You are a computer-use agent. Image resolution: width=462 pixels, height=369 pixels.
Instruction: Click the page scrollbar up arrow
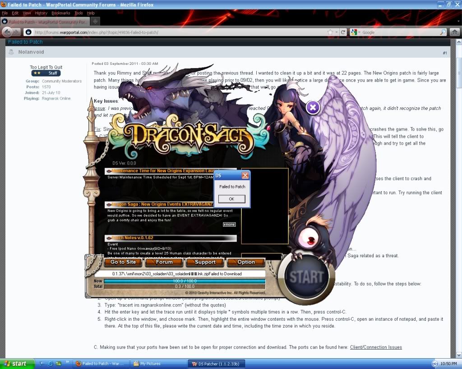[459, 42]
